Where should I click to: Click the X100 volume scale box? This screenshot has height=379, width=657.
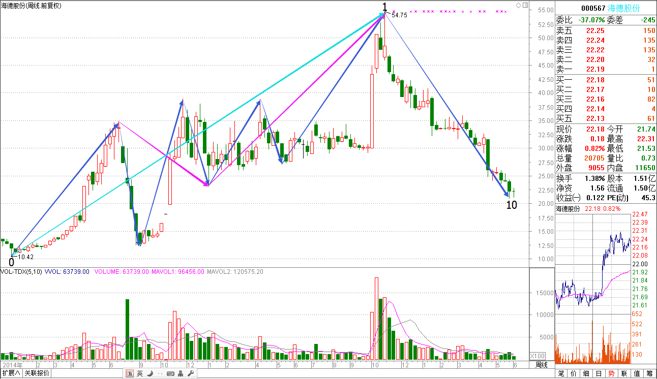pos(538,356)
